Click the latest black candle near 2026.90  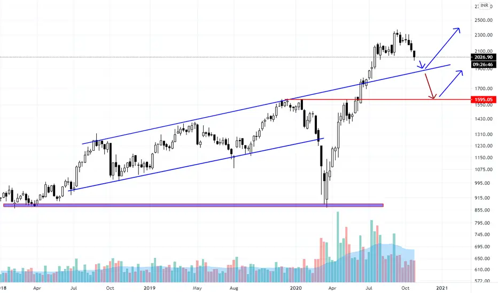[x=414, y=54]
